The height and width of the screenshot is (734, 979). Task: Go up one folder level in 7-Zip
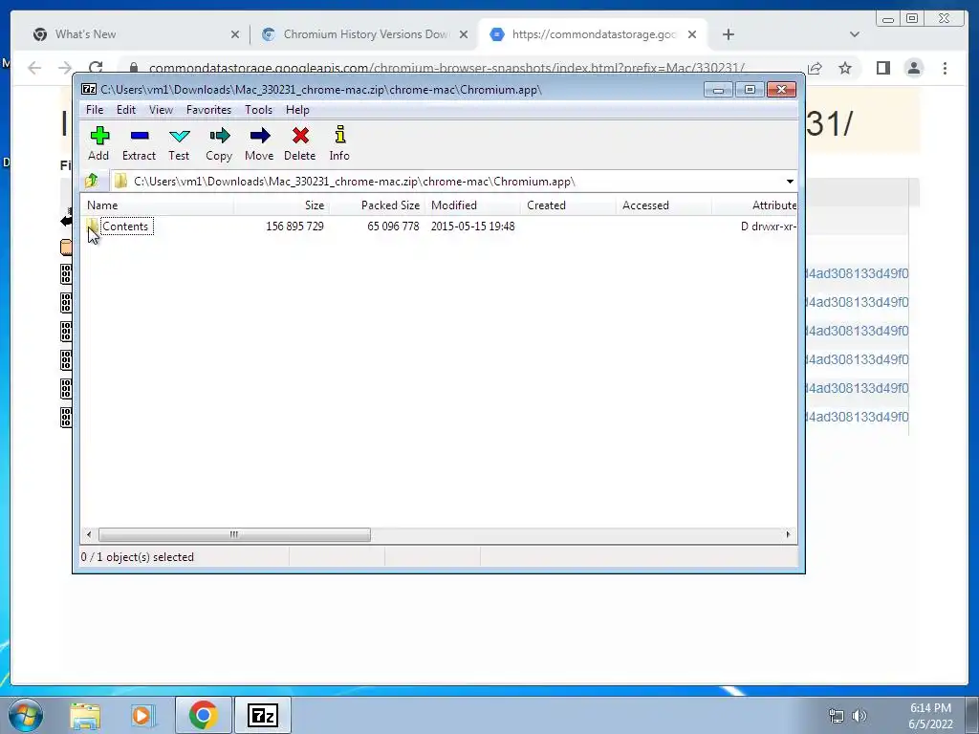(92, 181)
